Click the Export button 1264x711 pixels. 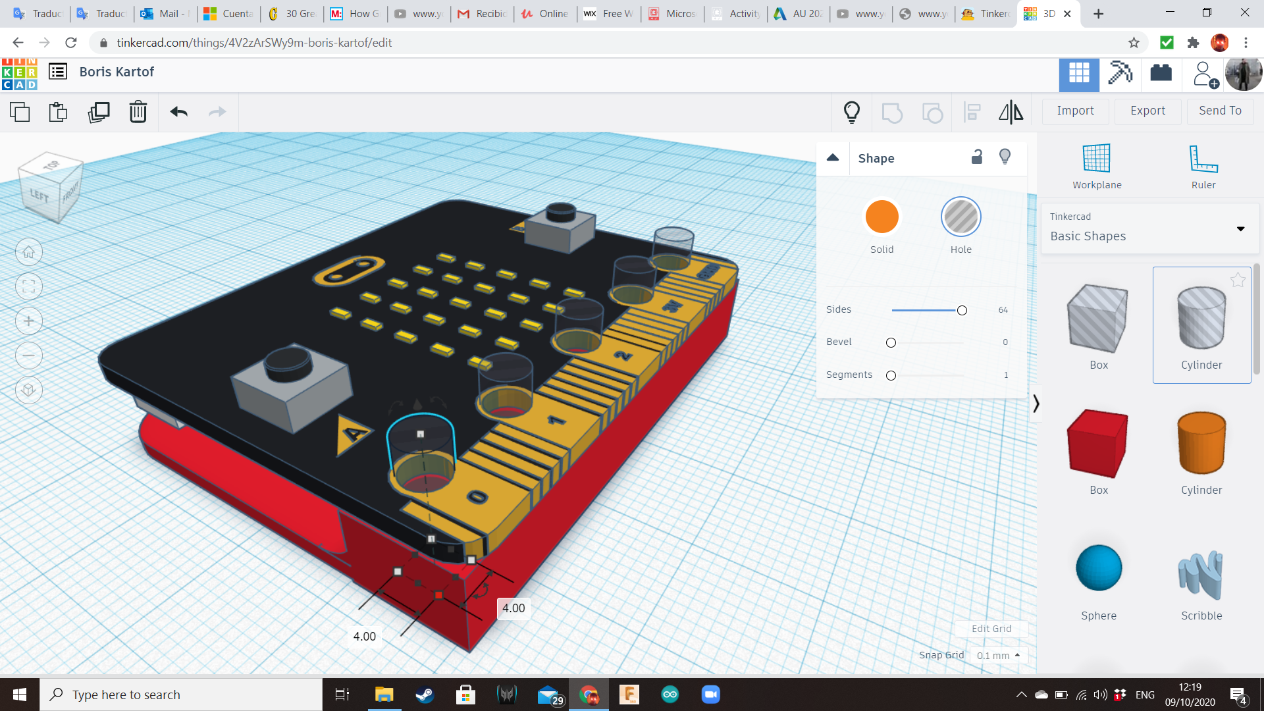tap(1147, 111)
